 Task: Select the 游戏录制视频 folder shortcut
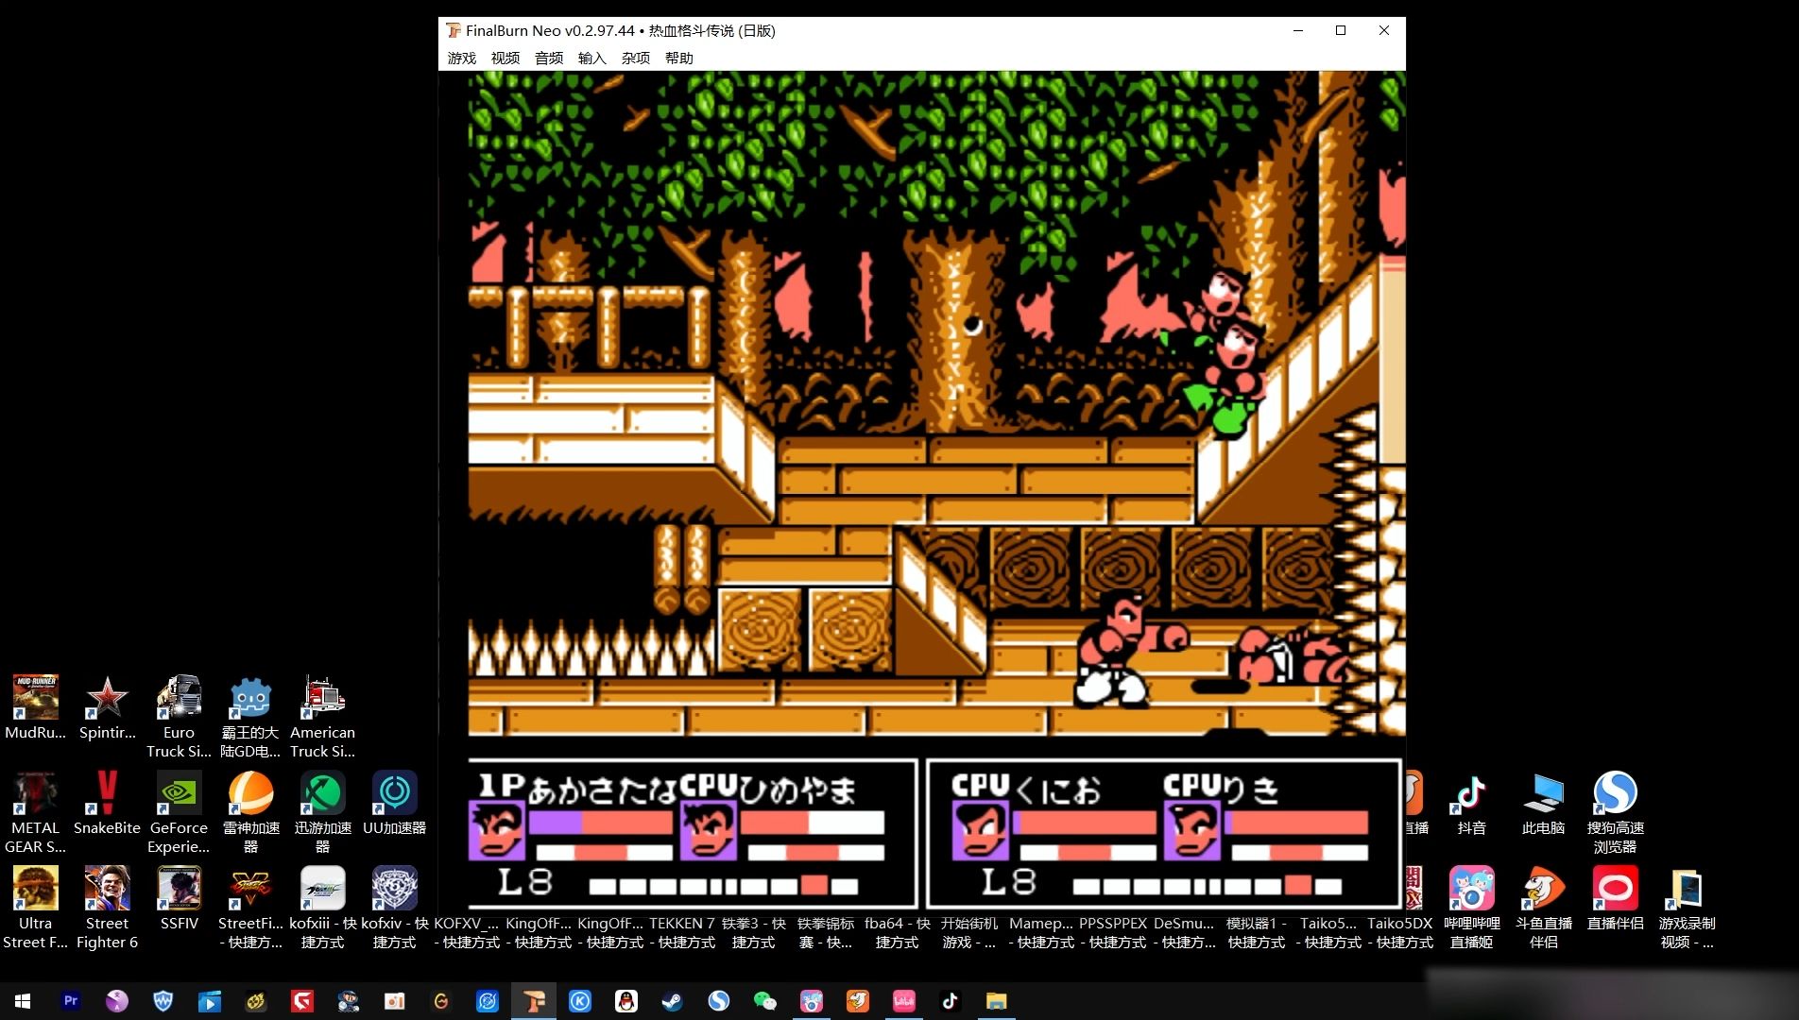click(x=1687, y=907)
